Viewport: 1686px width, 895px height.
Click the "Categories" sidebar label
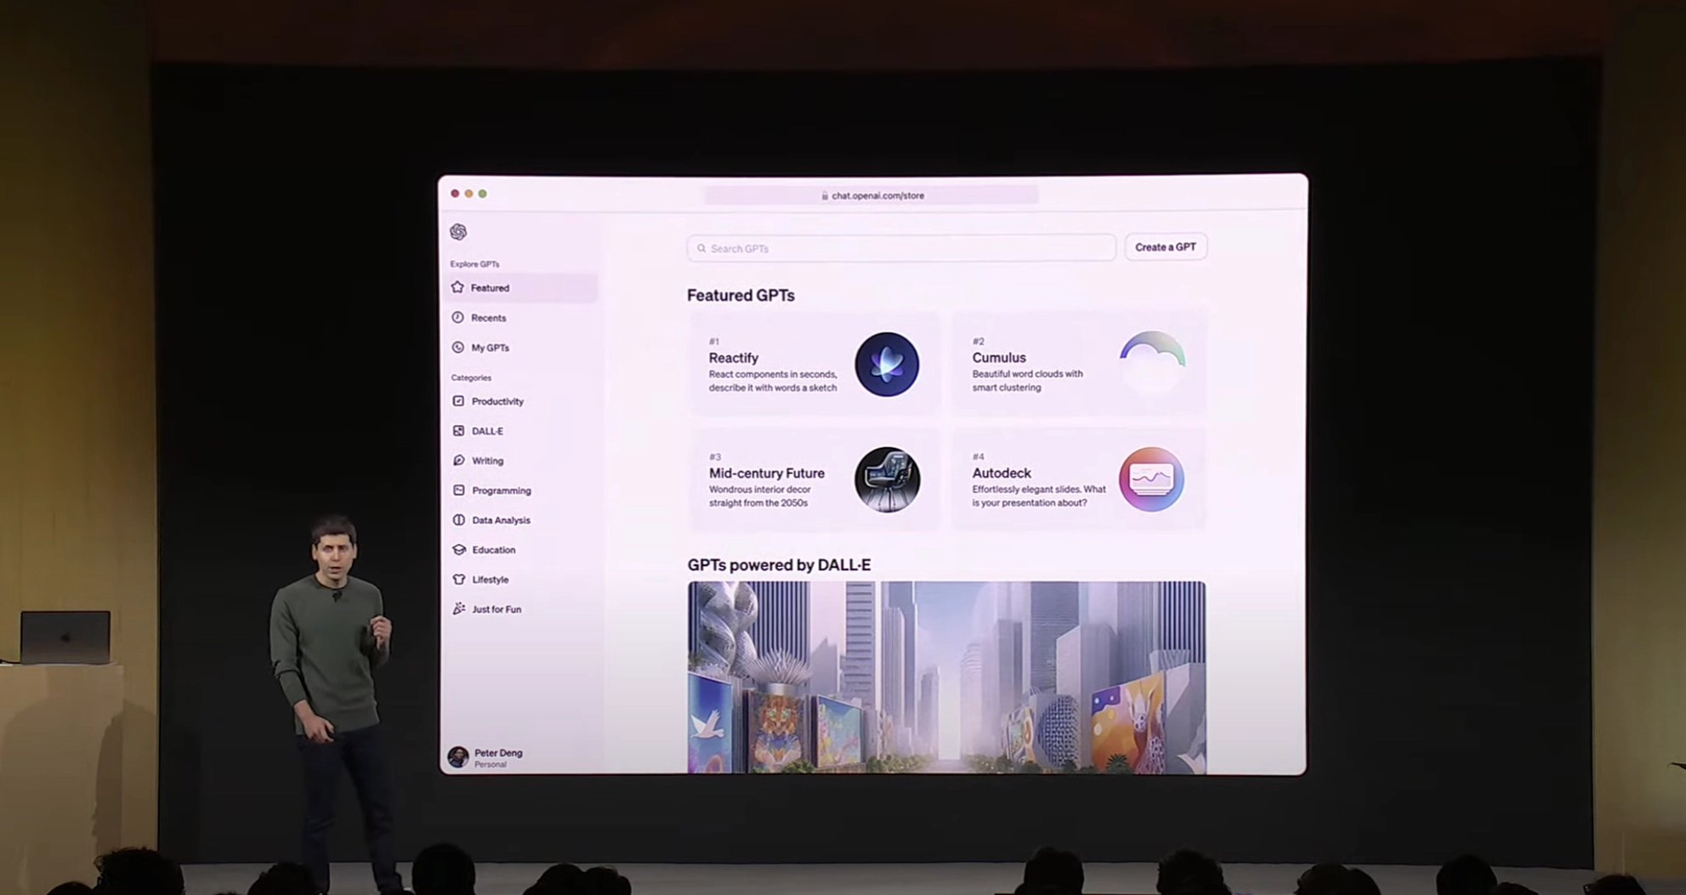tap(471, 377)
